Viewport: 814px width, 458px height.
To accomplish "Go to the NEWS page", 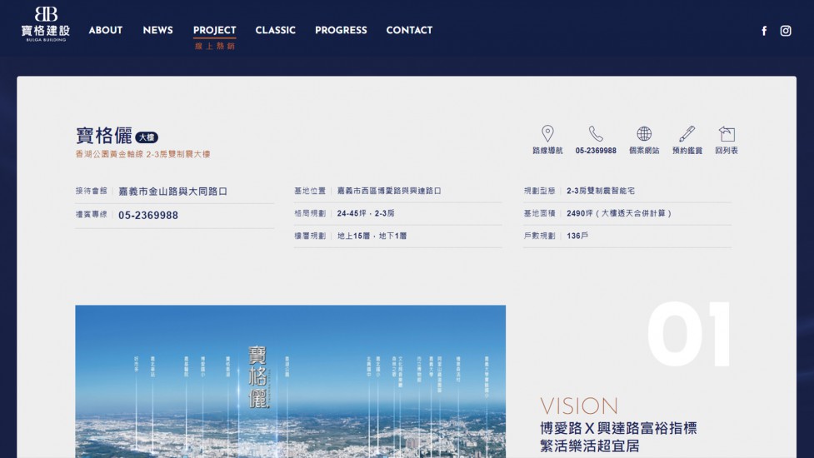I will tap(157, 30).
